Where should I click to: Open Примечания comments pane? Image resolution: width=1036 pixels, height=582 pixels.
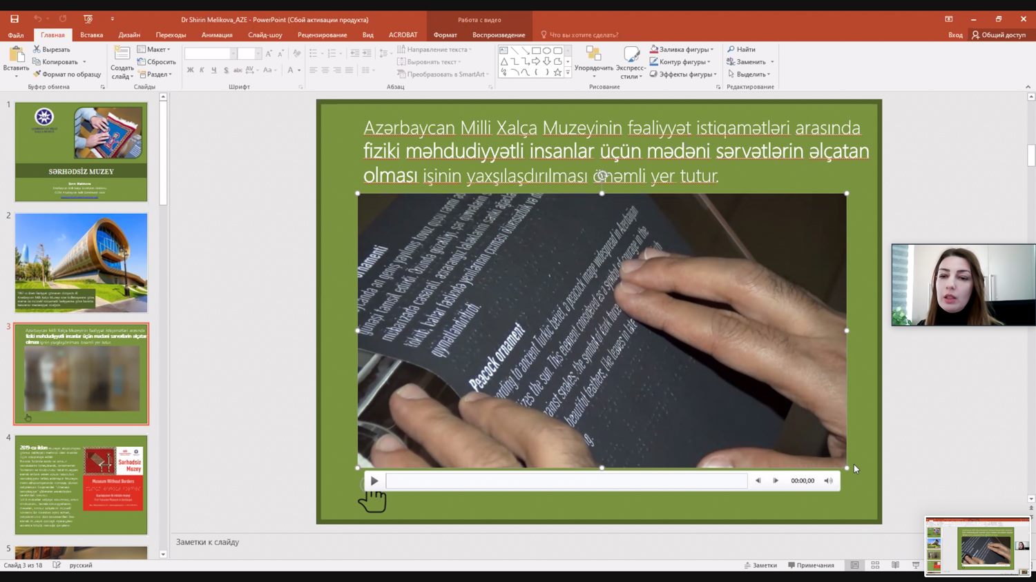click(811, 565)
